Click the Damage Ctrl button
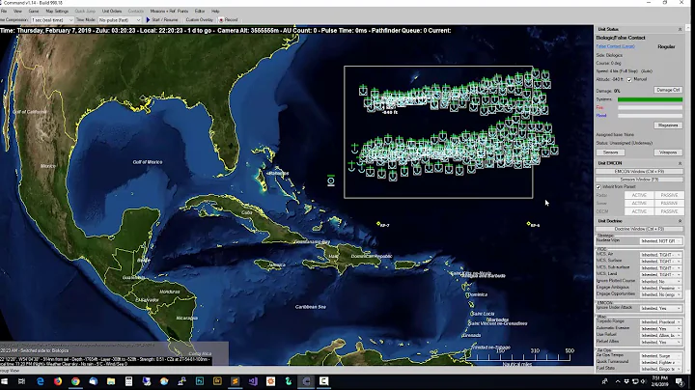This screenshot has height=390, width=695. tap(668, 90)
